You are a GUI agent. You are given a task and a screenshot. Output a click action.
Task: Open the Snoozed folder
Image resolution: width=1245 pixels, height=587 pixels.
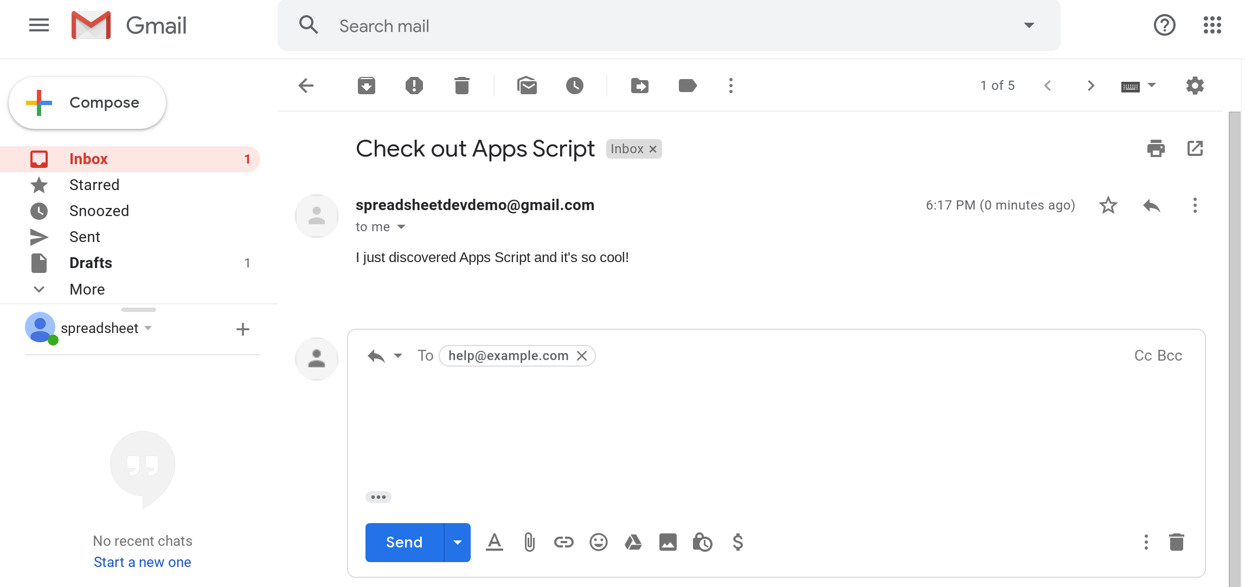(x=130, y=211)
